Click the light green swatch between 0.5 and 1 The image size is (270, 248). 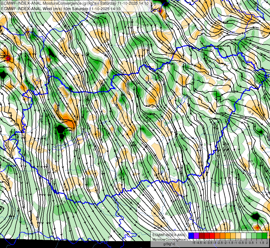tap(254, 236)
